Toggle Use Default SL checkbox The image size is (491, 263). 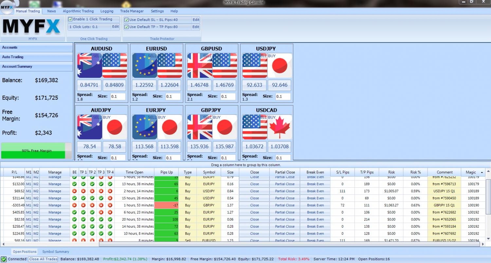pyautogui.click(x=127, y=20)
